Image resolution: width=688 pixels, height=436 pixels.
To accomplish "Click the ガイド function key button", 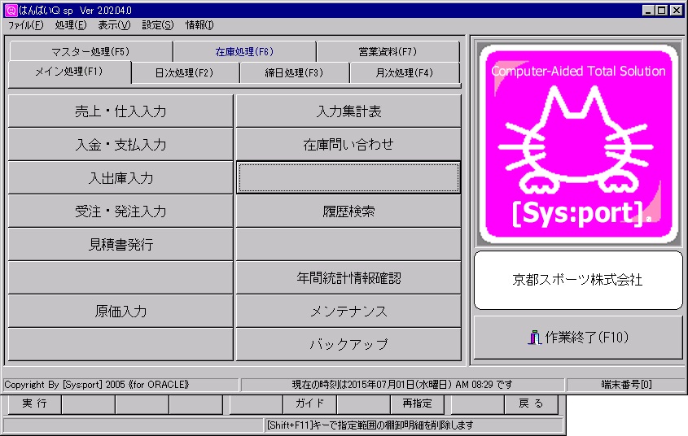I will 309,404.
